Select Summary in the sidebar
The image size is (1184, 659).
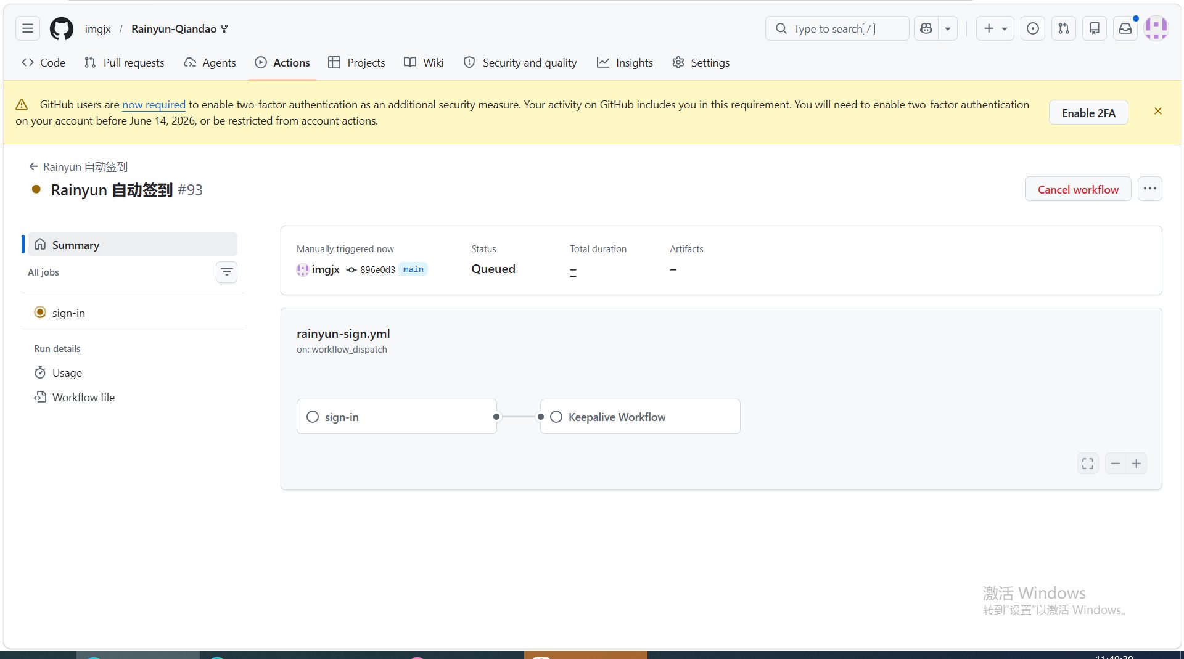133,245
